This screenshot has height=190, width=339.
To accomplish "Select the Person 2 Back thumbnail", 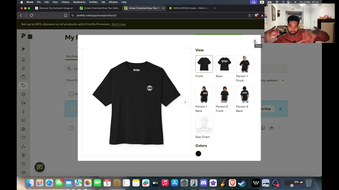I will point(245,94).
